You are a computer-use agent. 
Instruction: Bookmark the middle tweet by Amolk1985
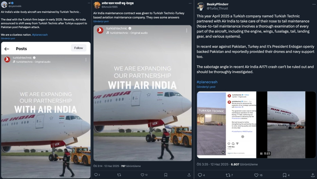coord(166,175)
